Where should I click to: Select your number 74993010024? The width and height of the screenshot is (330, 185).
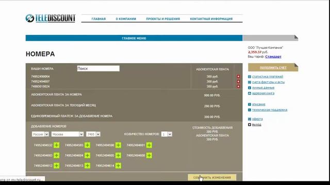click(40, 86)
